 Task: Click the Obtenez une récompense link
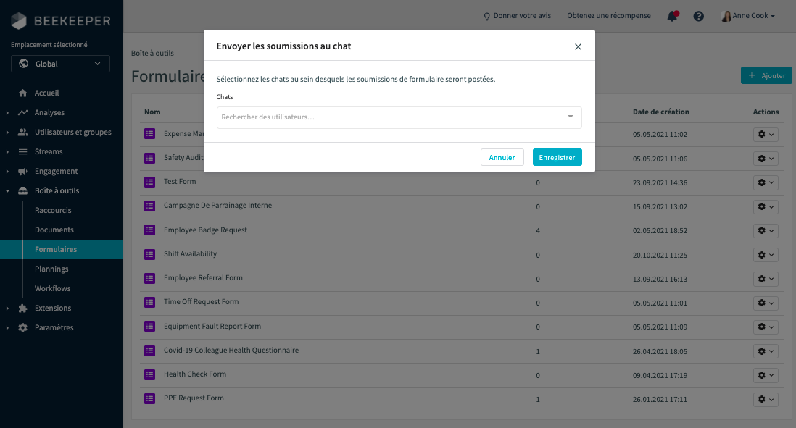[x=608, y=16]
